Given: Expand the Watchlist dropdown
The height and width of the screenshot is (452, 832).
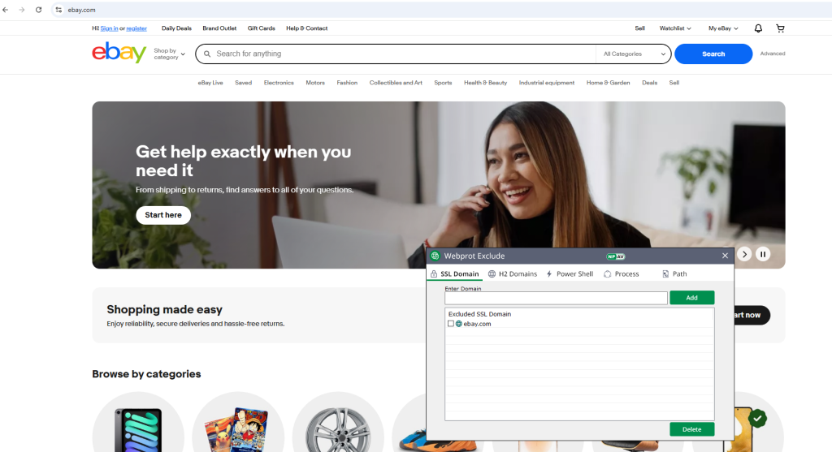Looking at the screenshot, I should tap(674, 28).
